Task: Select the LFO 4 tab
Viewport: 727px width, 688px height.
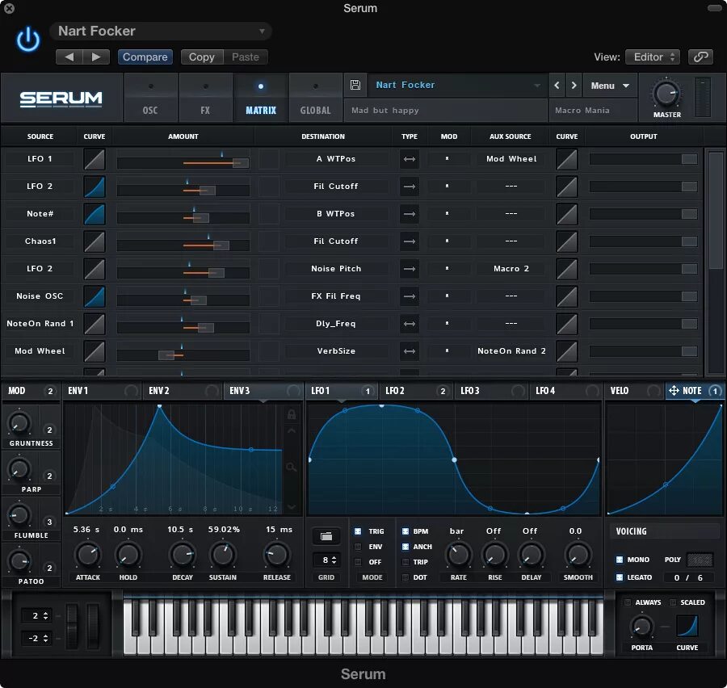Action: click(x=565, y=391)
